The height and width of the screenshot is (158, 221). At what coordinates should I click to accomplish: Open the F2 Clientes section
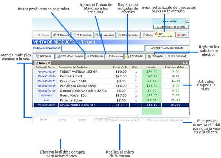tap(61, 35)
